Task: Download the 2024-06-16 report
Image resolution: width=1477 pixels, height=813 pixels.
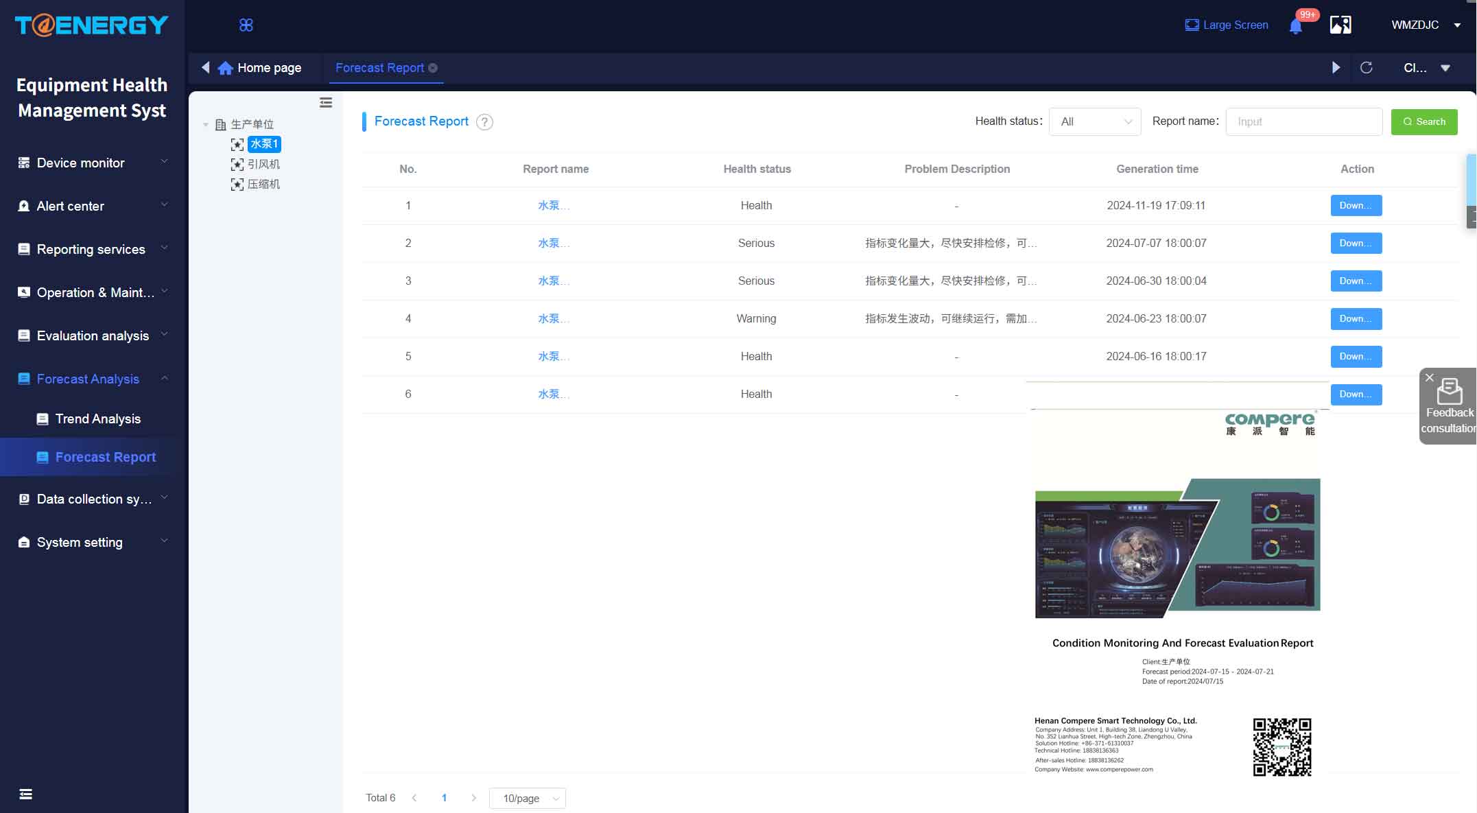Action: (1356, 356)
